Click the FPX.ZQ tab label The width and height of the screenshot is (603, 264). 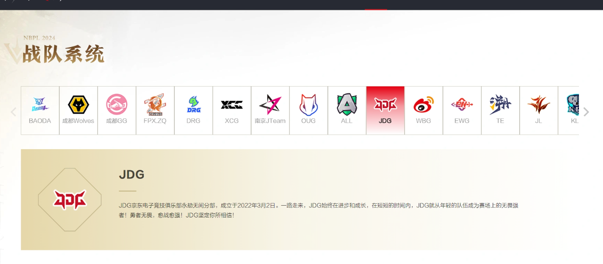[155, 121]
